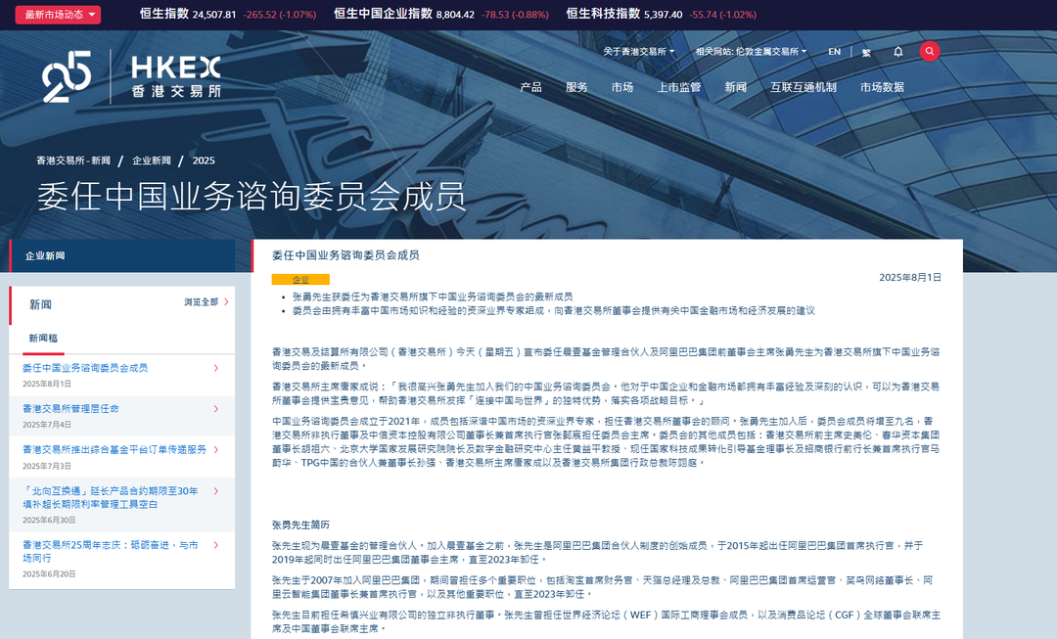Click the arrow next to 香港交易所推出综合基金平台订单传递服务
This screenshot has height=639, width=1057.
(215, 449)
